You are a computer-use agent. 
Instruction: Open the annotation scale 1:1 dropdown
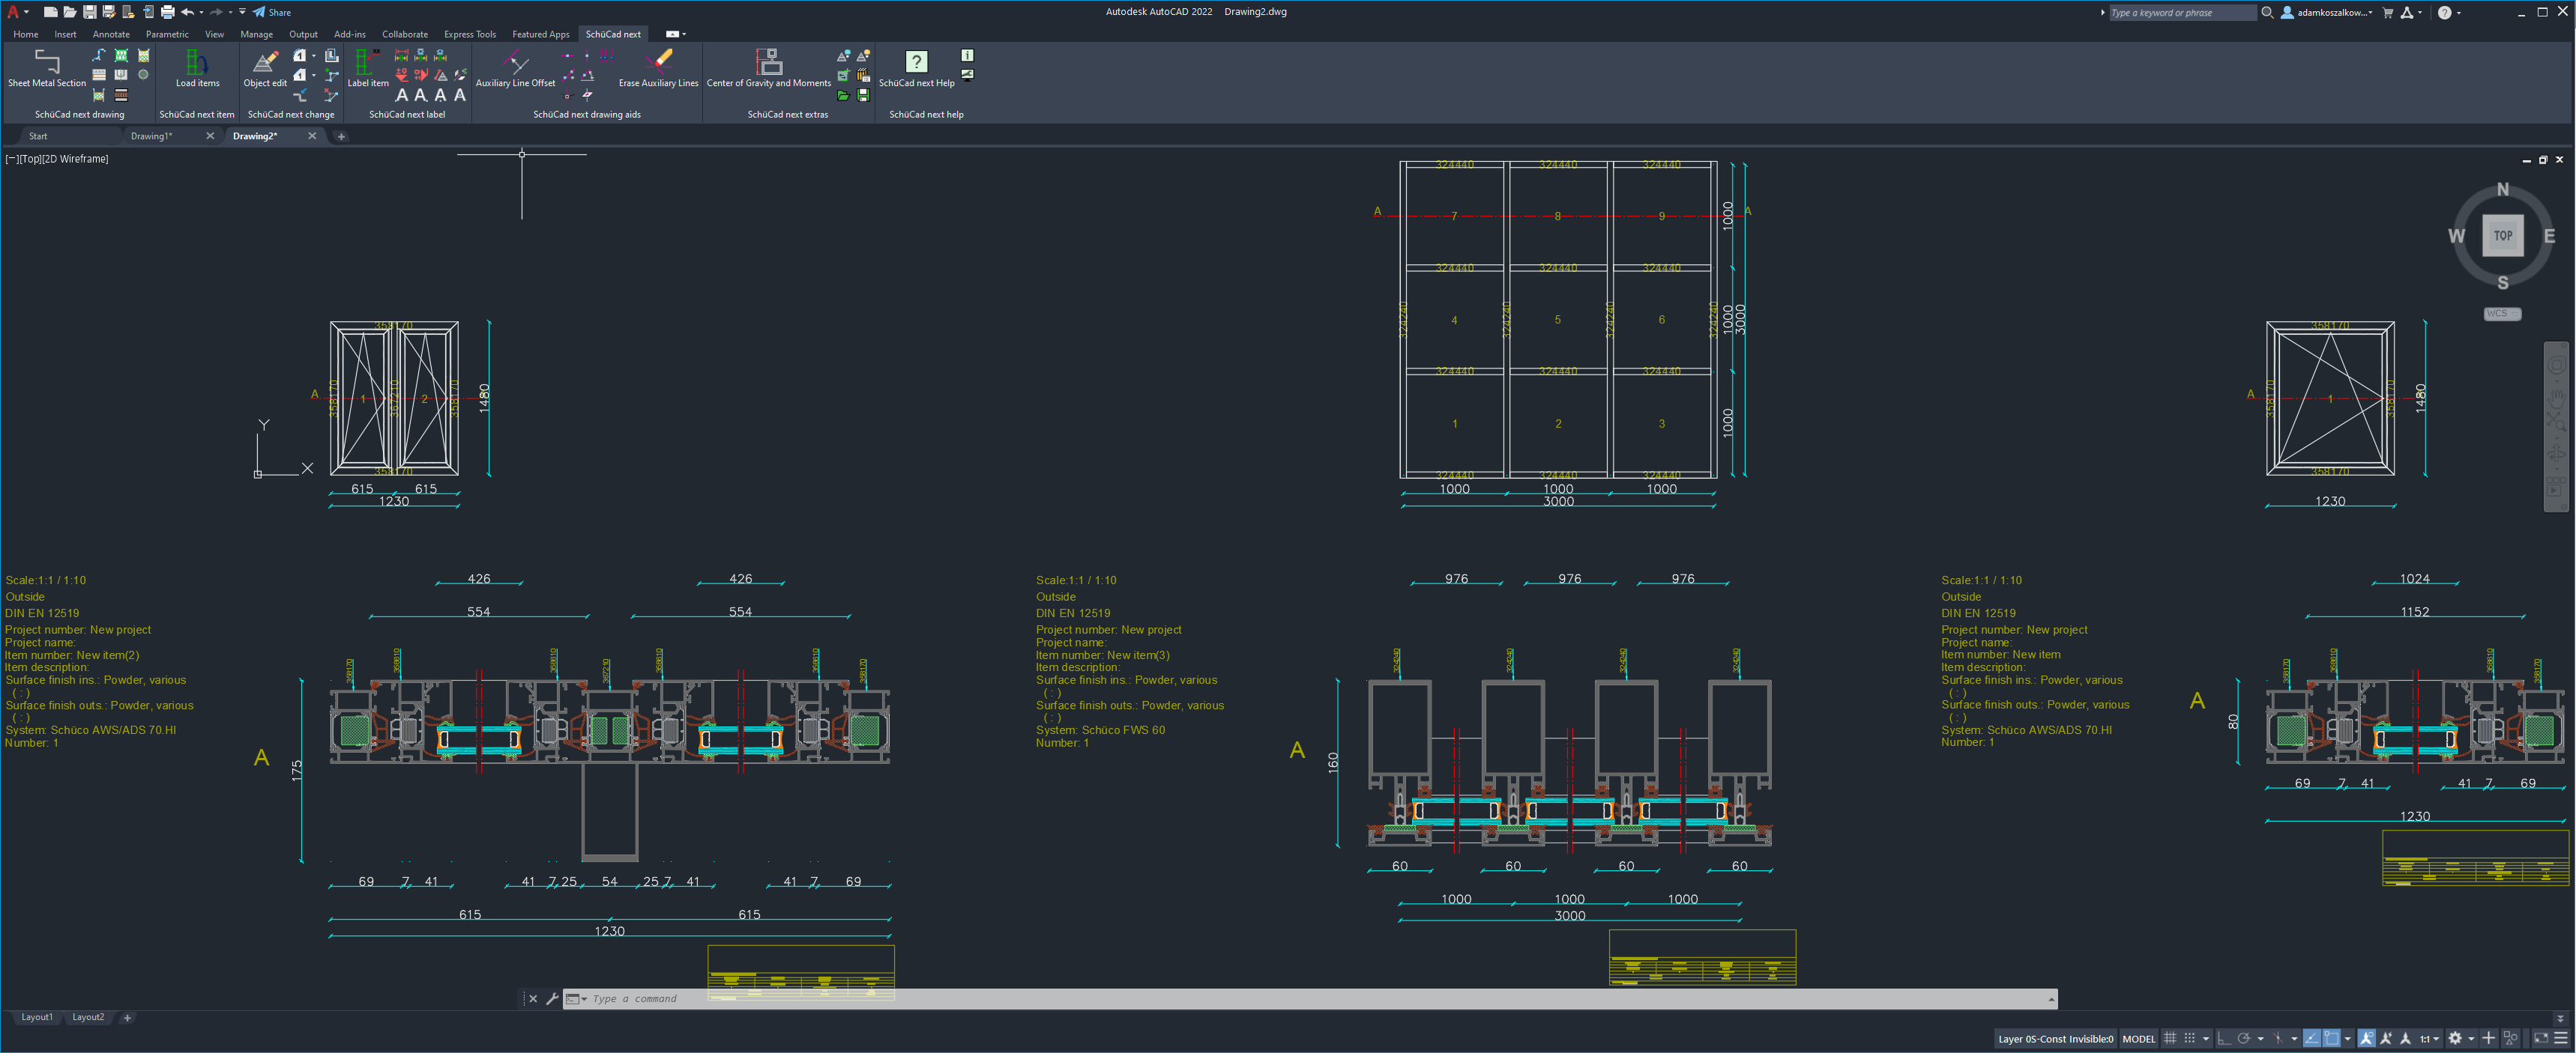(x=2430, y=1039)
